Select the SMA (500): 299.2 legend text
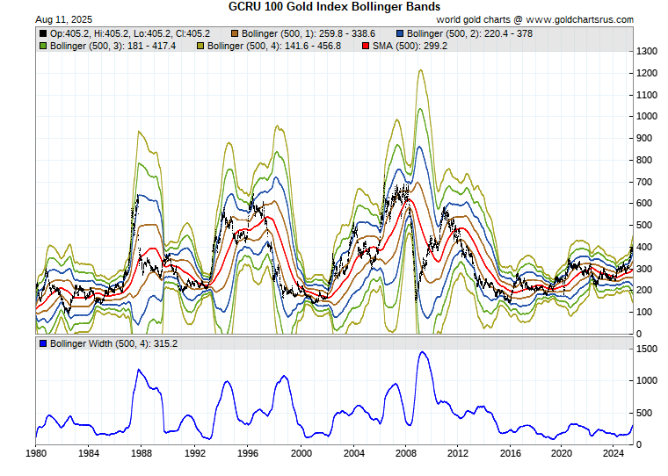This screenshot has height=476, width=668. (x=410, y=45)
